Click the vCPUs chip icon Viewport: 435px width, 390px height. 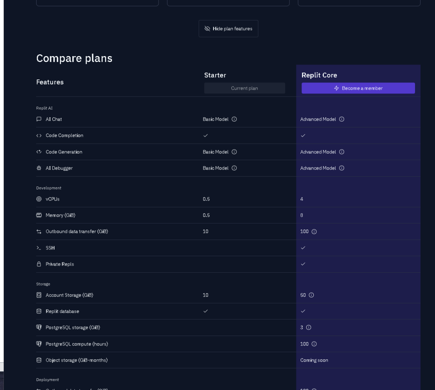[39, 199]
